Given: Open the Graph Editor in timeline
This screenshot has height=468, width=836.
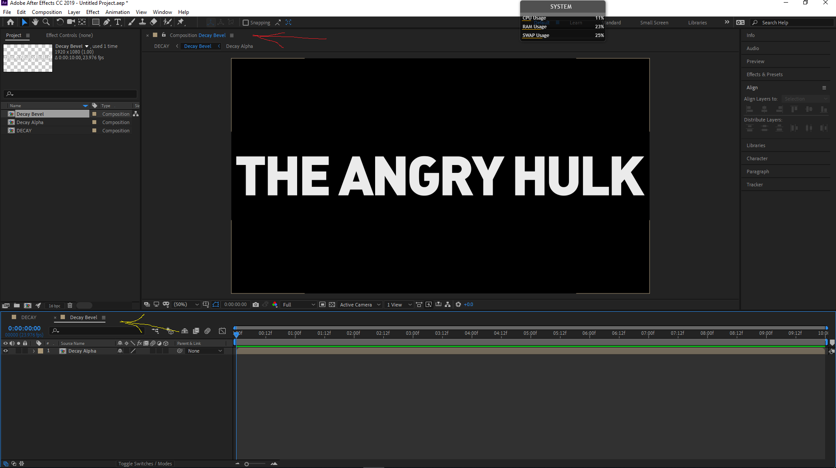Looking at the screenshot, I should [223, 331].
